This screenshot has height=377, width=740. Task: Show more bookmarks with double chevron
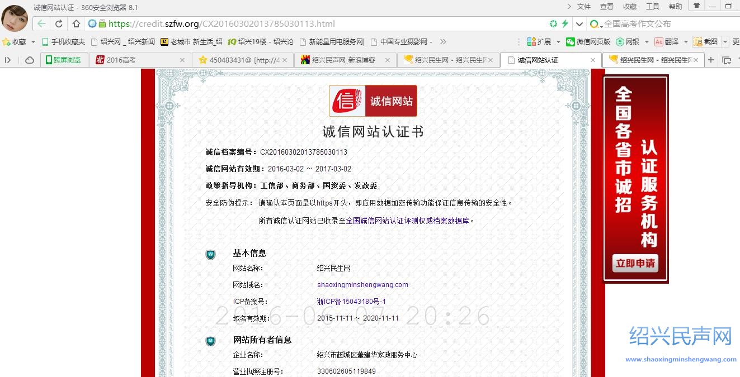point(443,42)
